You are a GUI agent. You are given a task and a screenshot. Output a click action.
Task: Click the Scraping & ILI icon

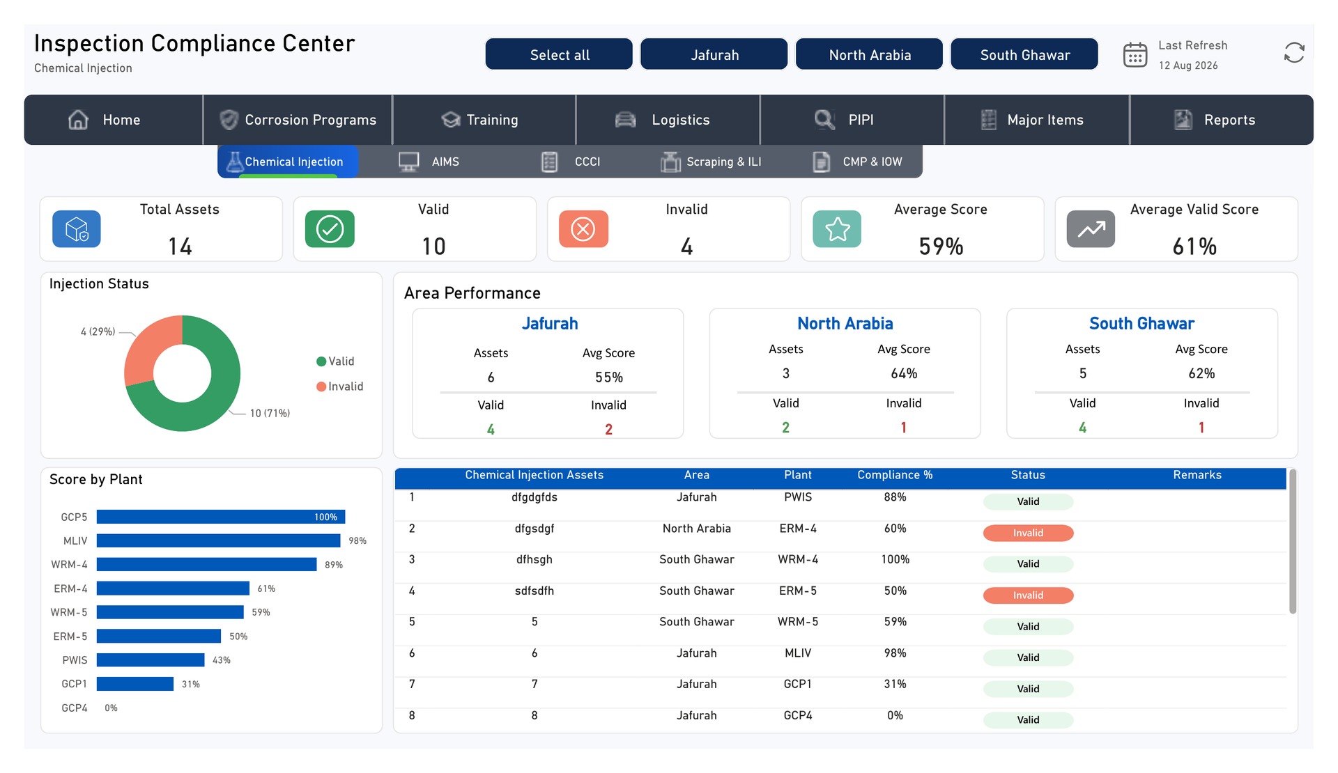pyautogui.click(x=670, y=162)
